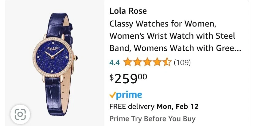Open Prime Try Before You Buy
Image resolution: width=253 pixels, height=126 pixels.
coord(152,118)
